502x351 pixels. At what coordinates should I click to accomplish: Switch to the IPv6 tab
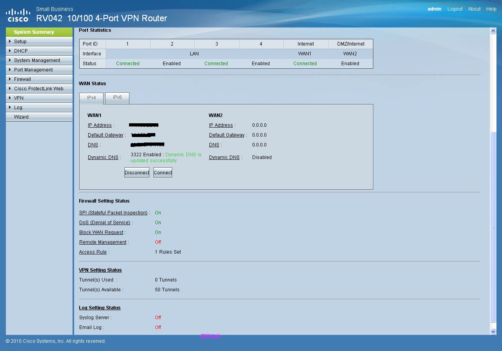[117, 98]
